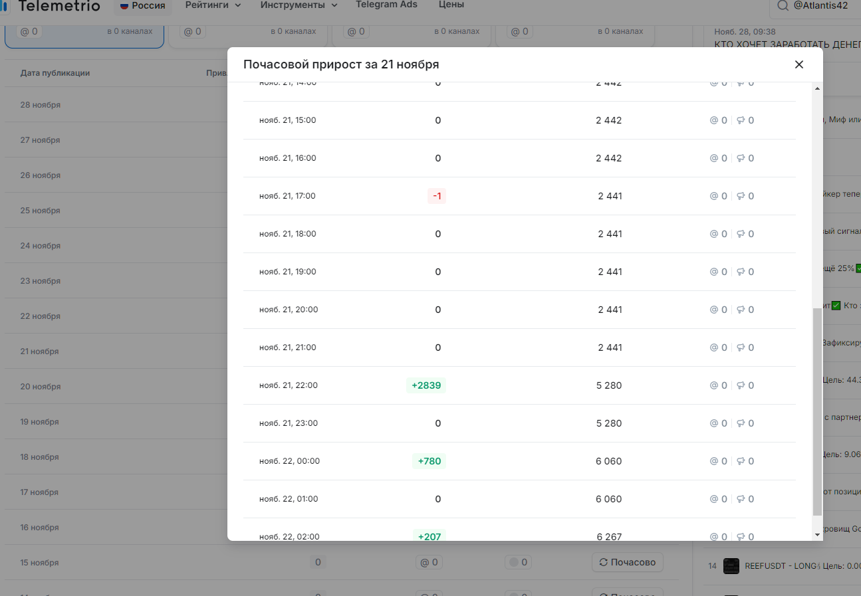861x596 pixels.
Task: Click the zero growth value at 23:00
Action: (x=437, y=423)
